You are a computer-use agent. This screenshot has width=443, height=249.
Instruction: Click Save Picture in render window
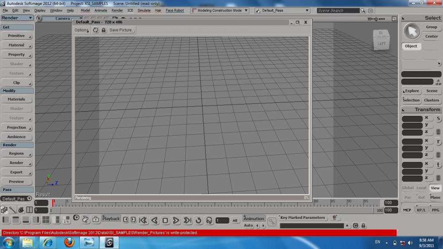click(x=121, y=30)
